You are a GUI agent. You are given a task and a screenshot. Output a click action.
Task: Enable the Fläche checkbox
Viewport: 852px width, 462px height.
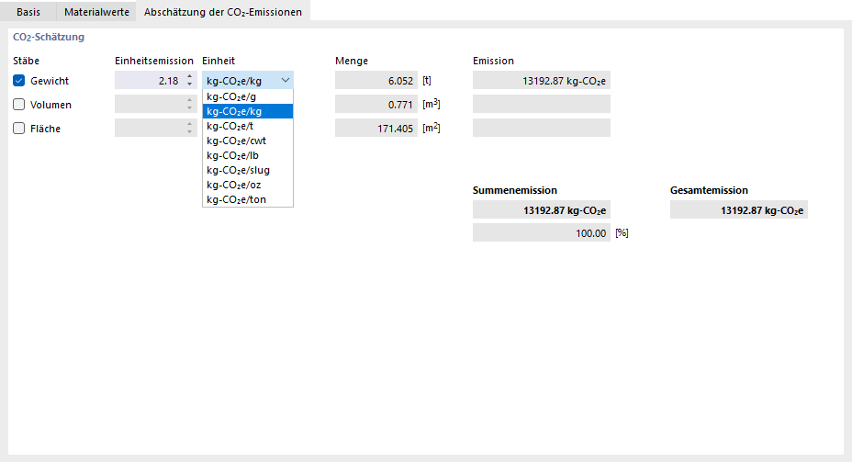(19, 129)
